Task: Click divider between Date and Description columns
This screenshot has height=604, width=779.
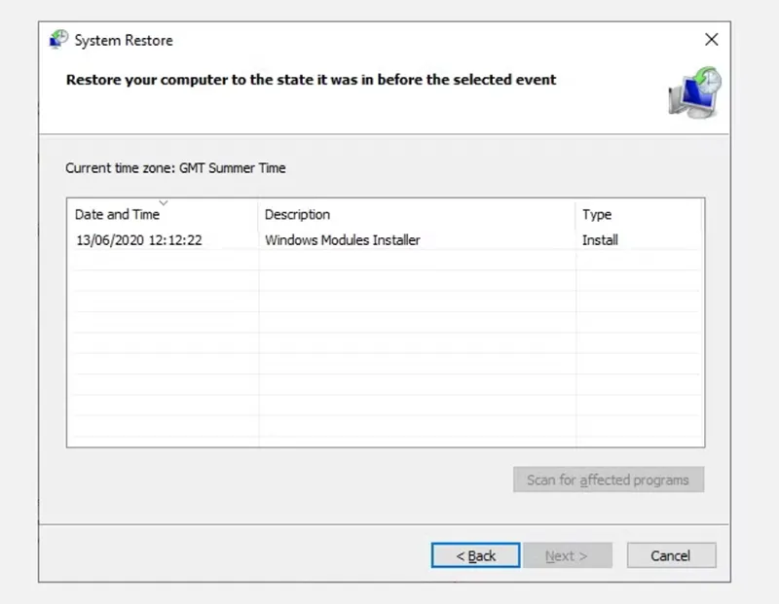Action: (x=259, y=215)
